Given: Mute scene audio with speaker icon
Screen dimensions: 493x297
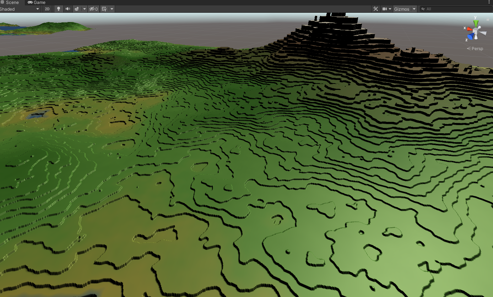Looking at the screenshot, I should point(67,9).
